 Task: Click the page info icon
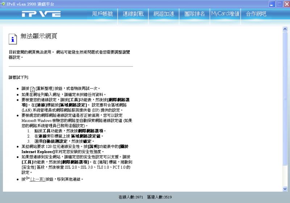[13, 39]
